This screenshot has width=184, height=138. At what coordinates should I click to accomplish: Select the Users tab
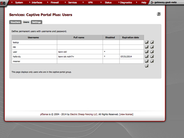[x=26, y=22]
